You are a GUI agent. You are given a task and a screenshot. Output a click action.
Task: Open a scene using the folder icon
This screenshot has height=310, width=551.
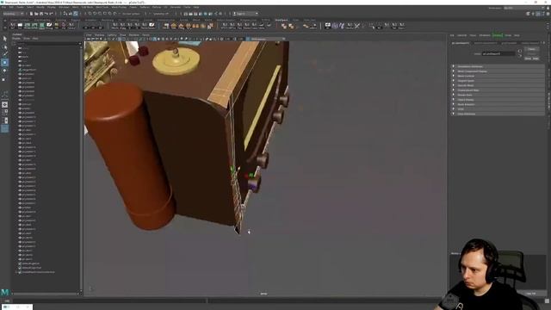pyautogui.click(x=36, y=14)
